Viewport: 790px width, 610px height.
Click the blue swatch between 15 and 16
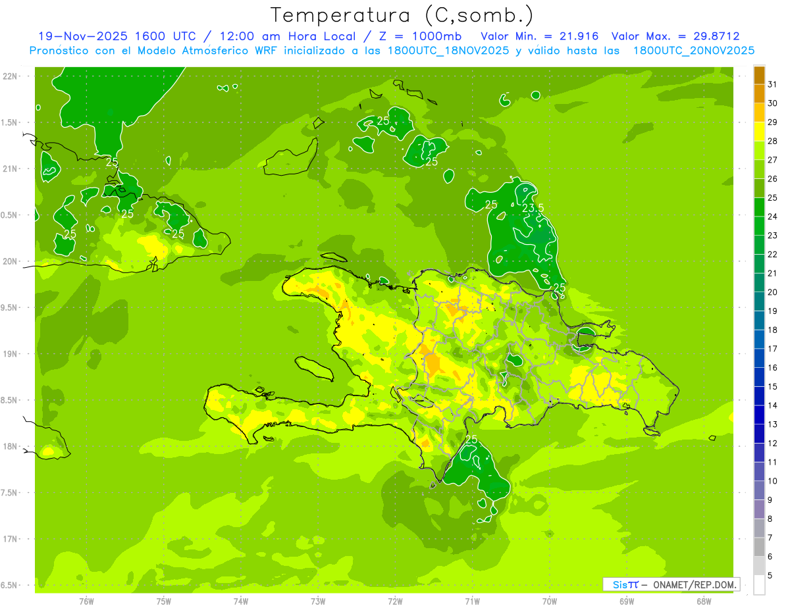pos(759,377)
